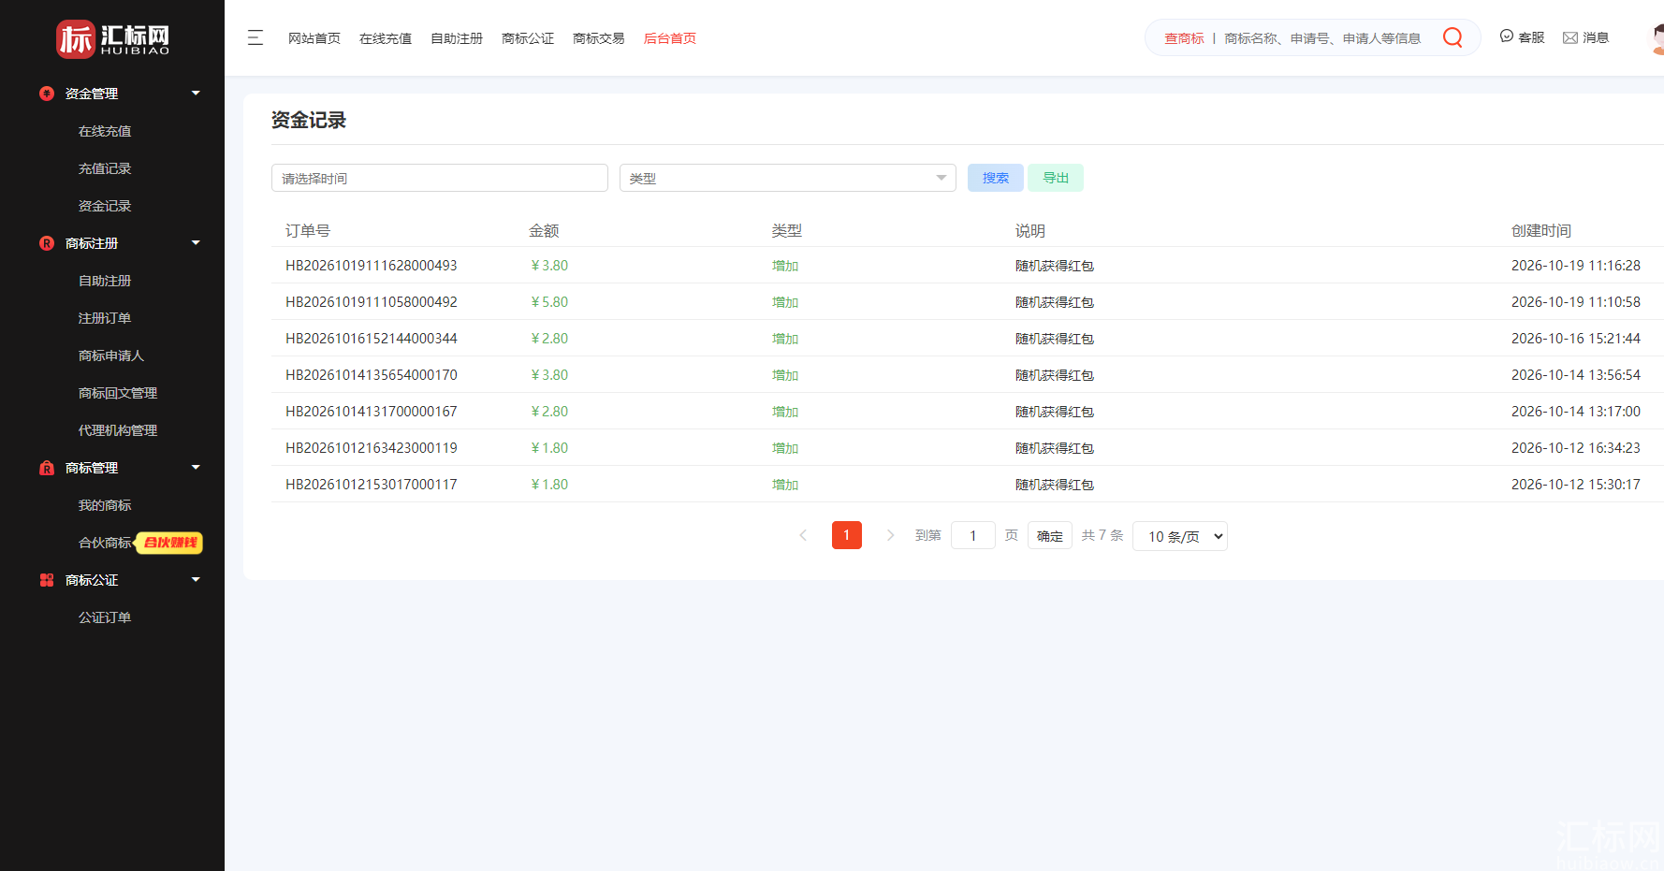The width and height of the screenshot is (1664, 871).
Task: Click the 请选择时间 date field
Action: point(440,178)
